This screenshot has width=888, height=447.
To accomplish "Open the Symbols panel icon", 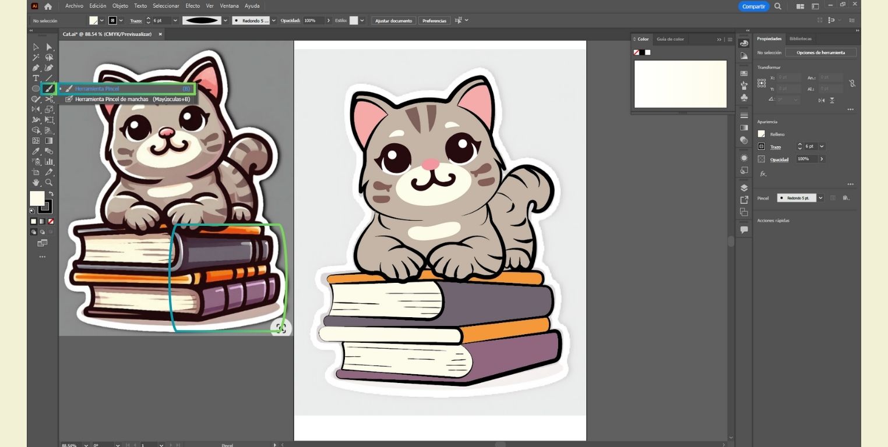I will click(x=744, y=98).
